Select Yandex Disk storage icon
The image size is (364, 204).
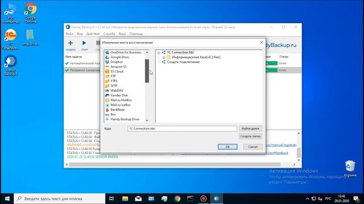click(107, 95)
